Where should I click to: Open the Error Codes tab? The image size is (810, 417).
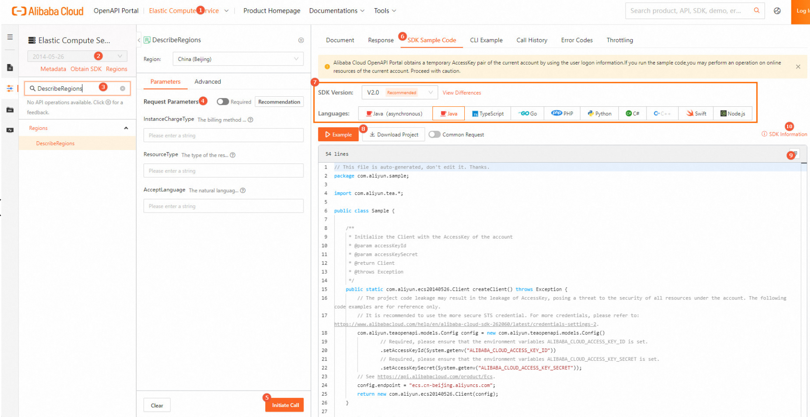pyautogui.click(x=576, y=40)
